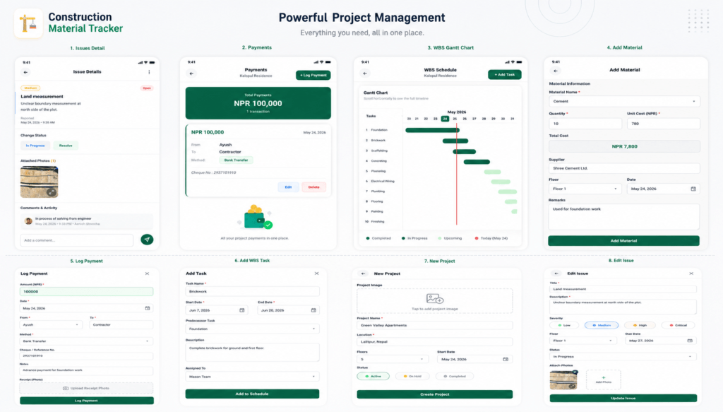Send comment with the green arrow button
Viewport: 723px width, 412px height.
(x=147, y=240)
